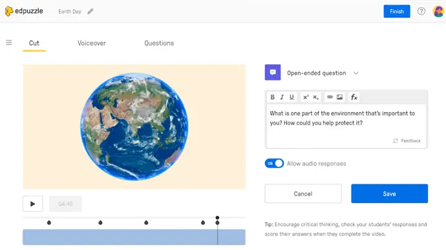The height and width of the screenshot is (250, 446).
Task: Insert a link
Action: point(330,97)
